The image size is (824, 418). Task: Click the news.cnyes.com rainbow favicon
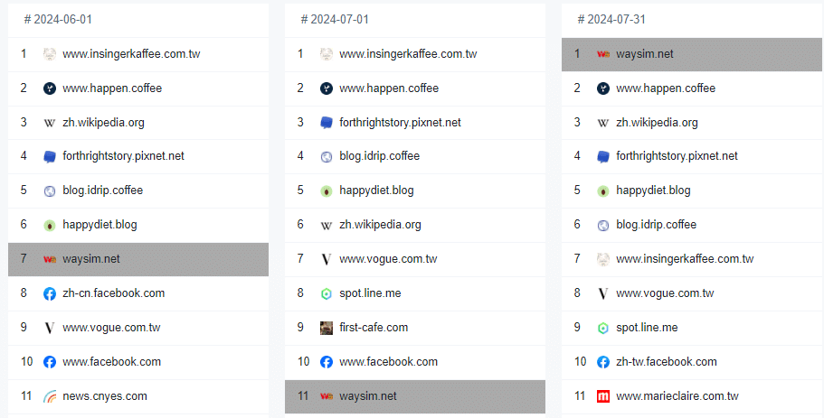[x=50, y=396]
